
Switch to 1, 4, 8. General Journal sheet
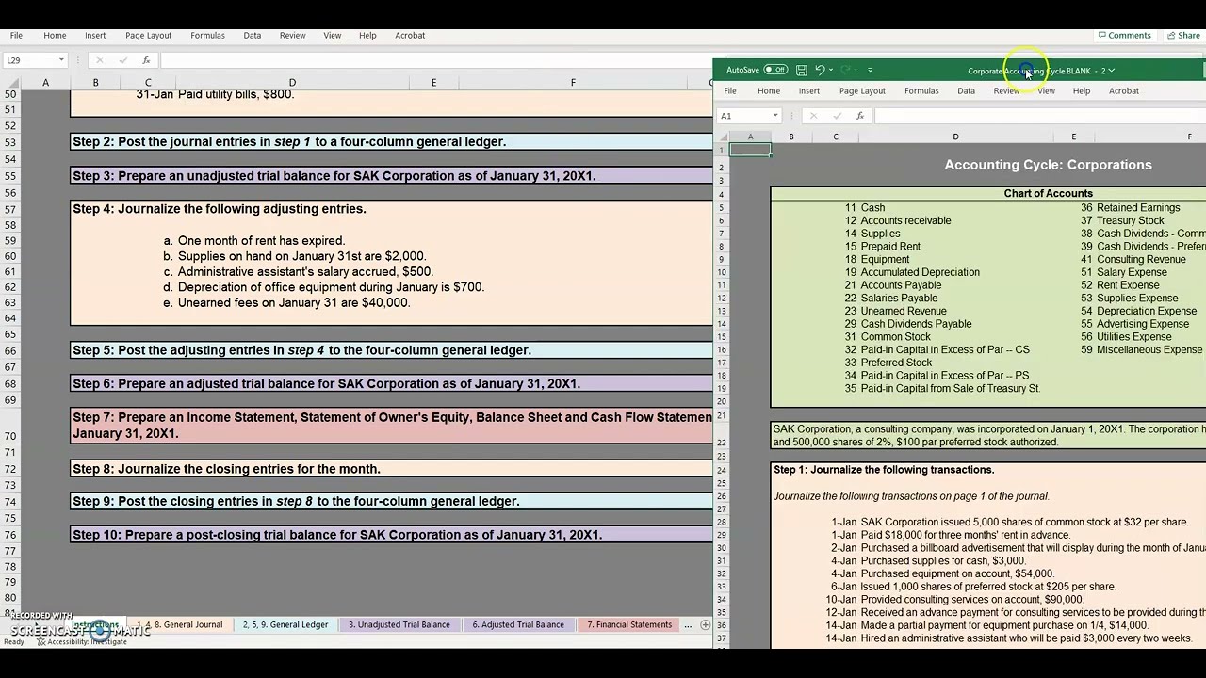tap(179, 624)
